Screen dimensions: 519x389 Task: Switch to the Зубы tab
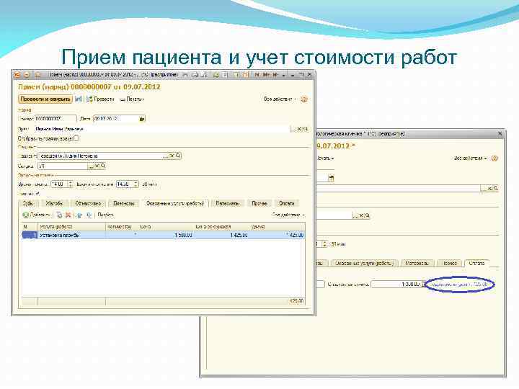click(28, 203)
